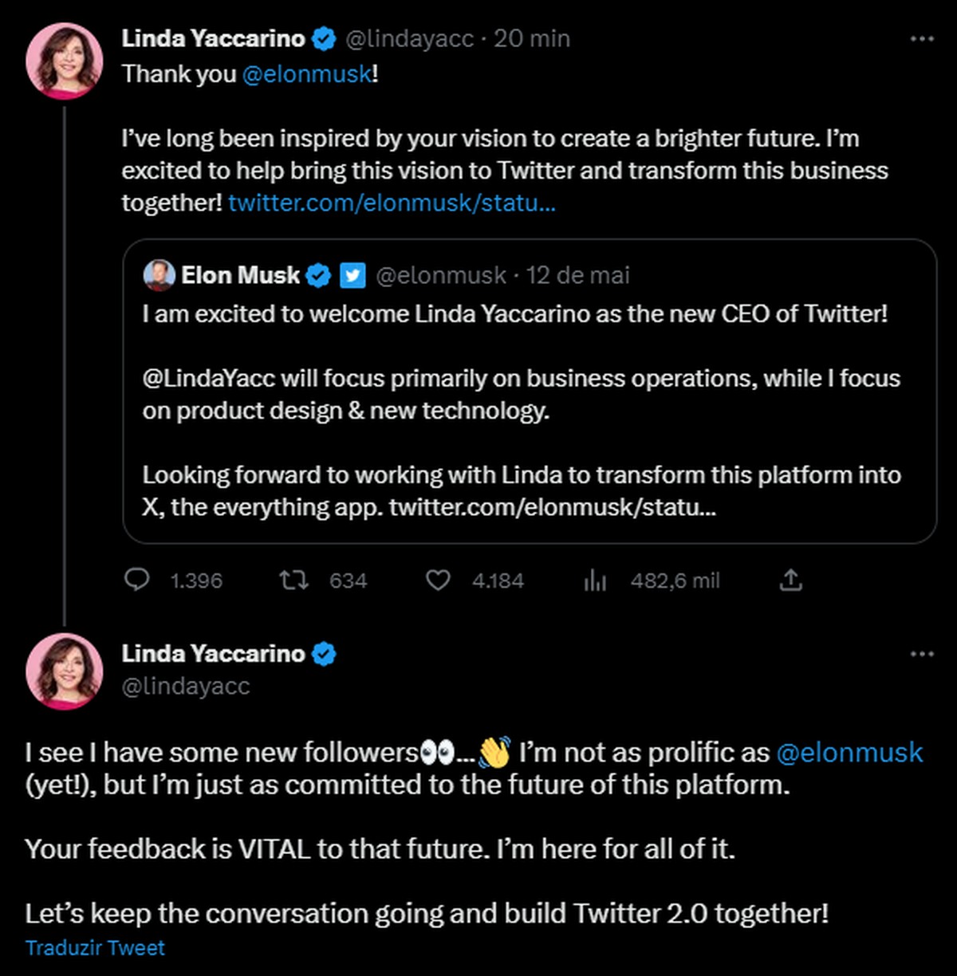Open the reply icon on Linda's tweet
The image size is (957, 976).
coord(137,580)
